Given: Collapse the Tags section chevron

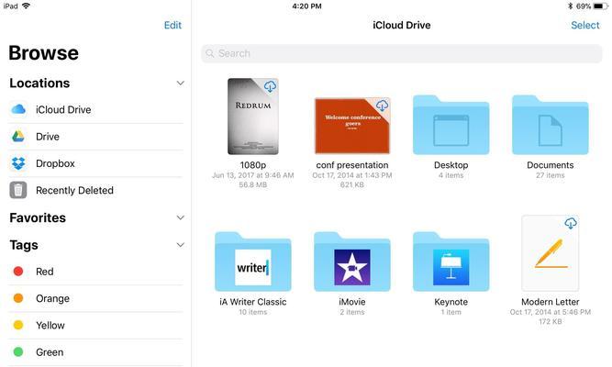Looking at the screenshot, I should (181, 245).
